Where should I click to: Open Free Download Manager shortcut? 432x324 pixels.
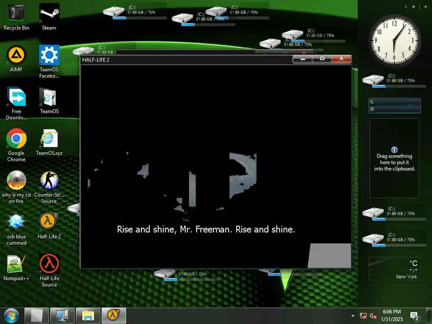click(x=16, y=104)
